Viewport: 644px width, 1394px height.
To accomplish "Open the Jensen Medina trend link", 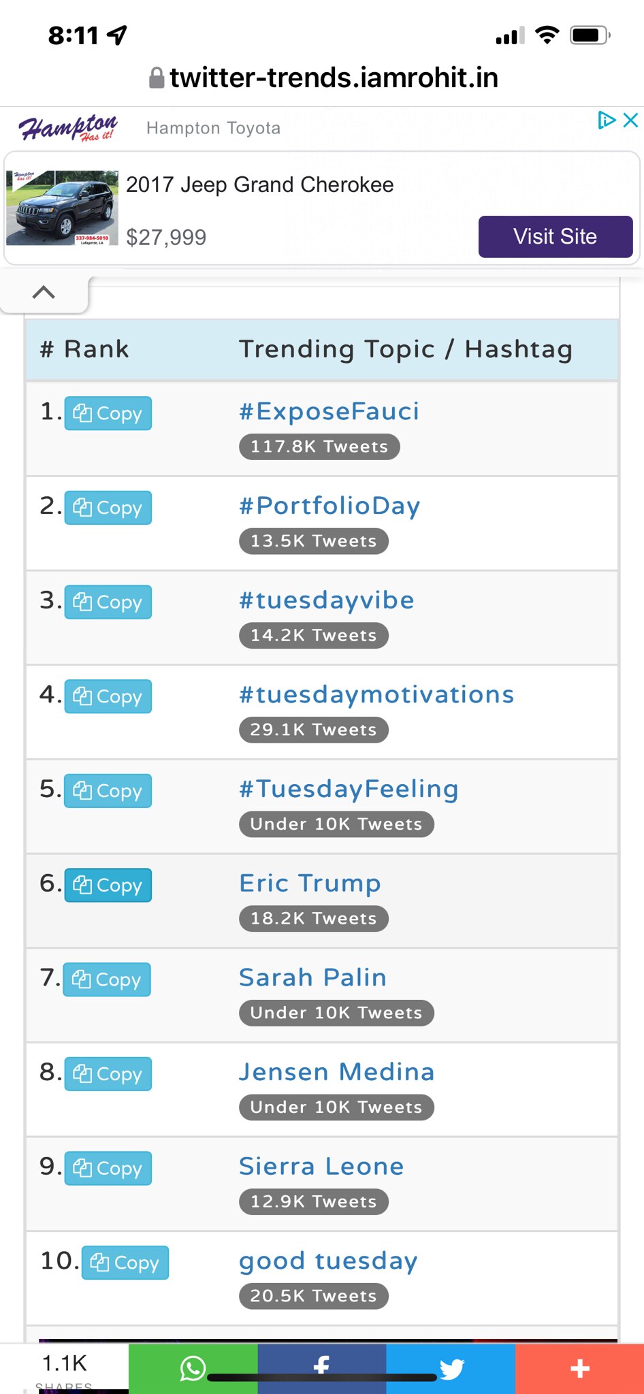I will point(336,1072).
